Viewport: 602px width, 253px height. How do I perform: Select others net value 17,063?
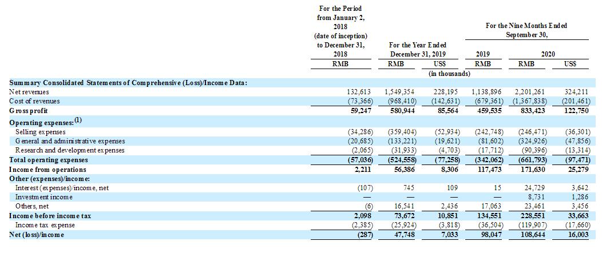click(493, 206)
